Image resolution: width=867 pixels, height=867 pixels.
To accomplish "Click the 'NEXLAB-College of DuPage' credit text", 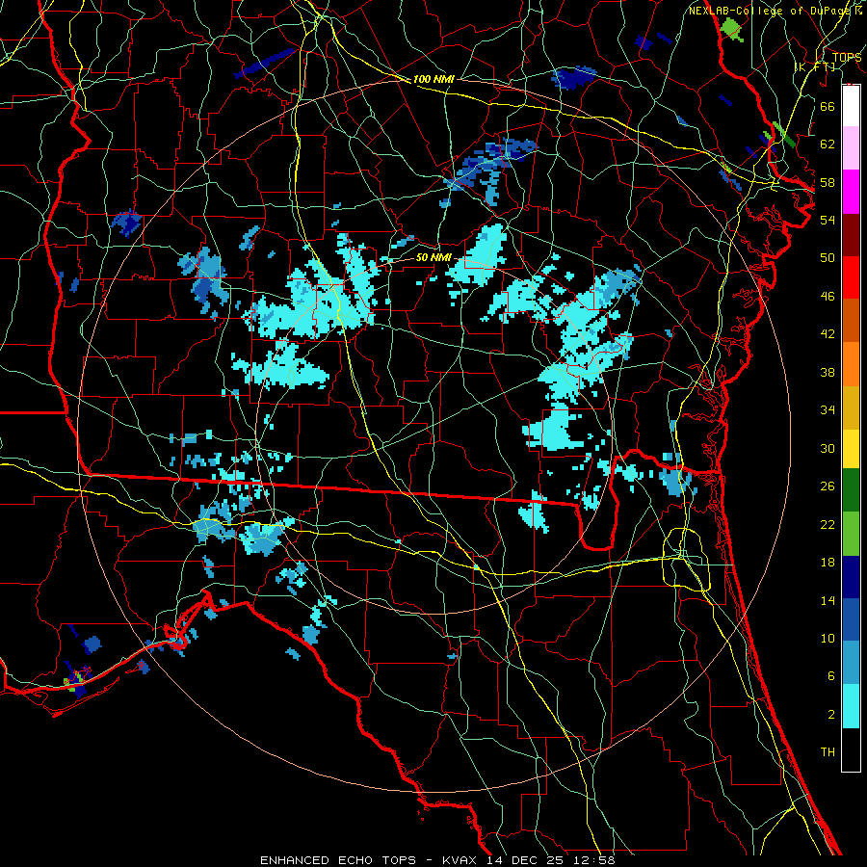I will [770, 11].
